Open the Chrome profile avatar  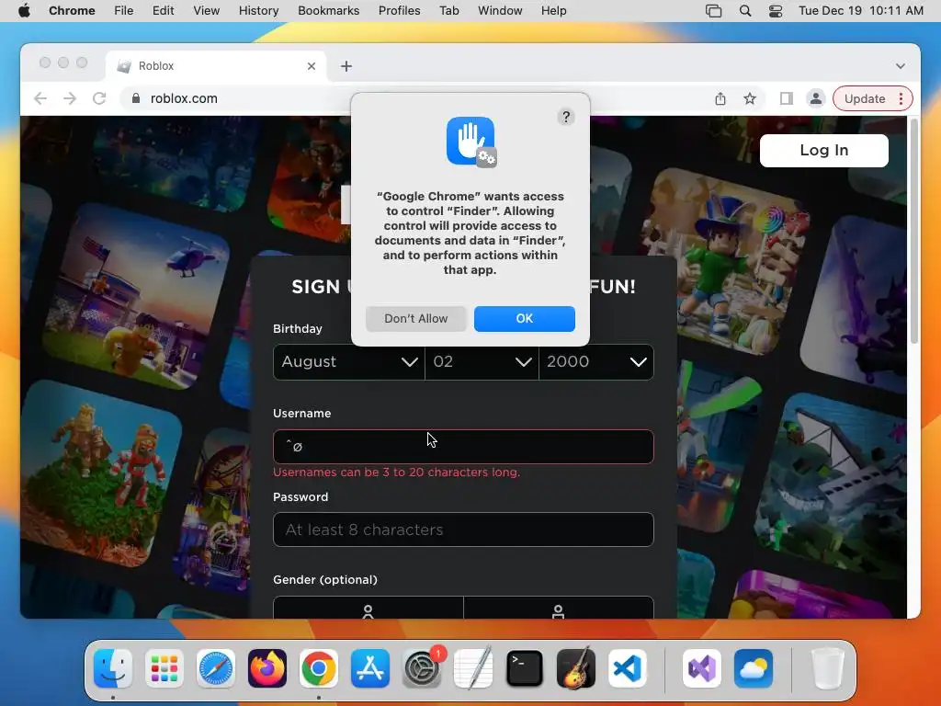click(816, 98)
